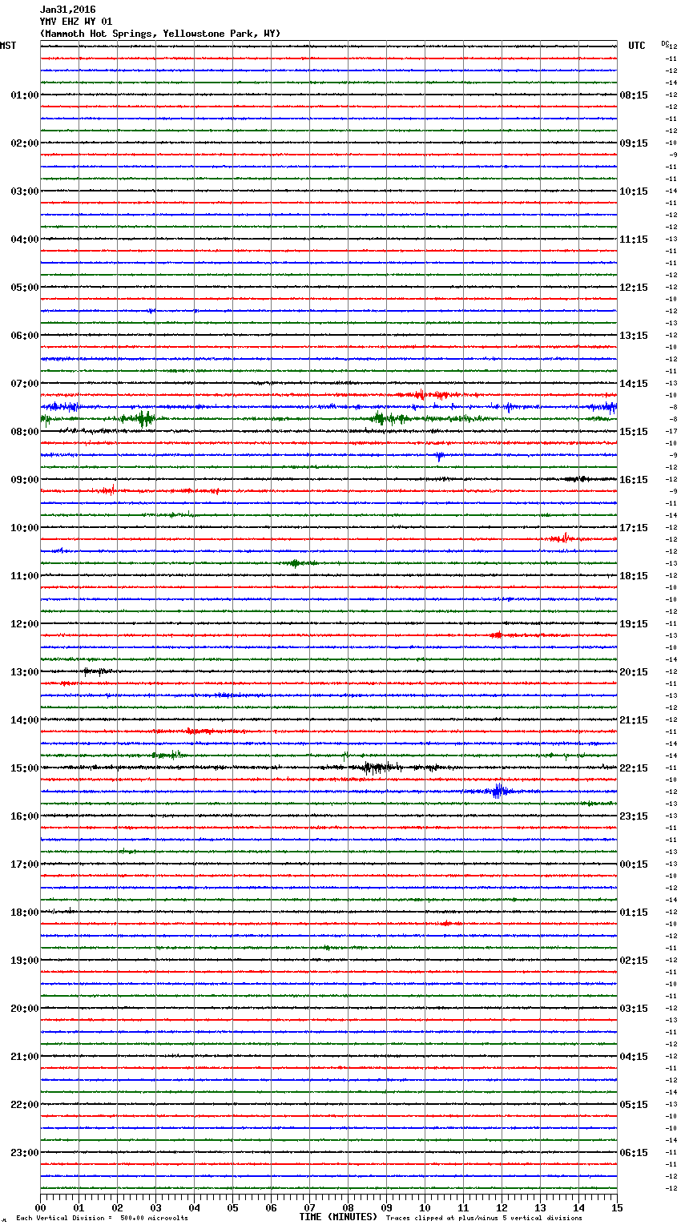
Task: Click the 01:15 UTC time label
Action: click(x=634, y=913)
